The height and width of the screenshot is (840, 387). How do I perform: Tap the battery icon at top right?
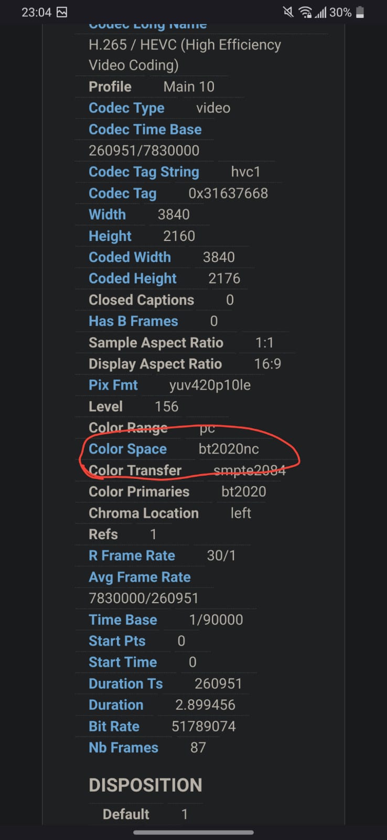[x=360, y=12]
